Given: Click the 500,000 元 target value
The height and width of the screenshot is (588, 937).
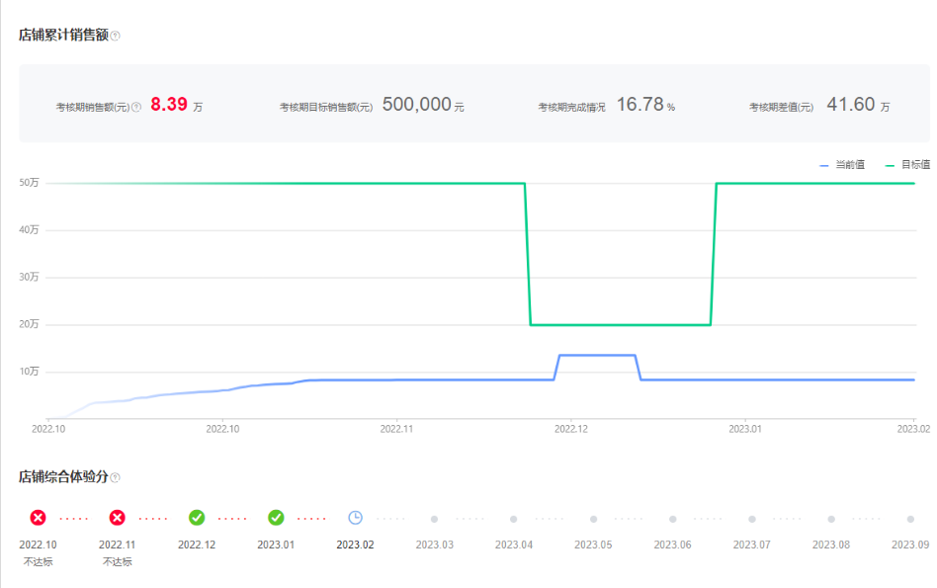Looking at the screenshot, I should tap(423, 105).
